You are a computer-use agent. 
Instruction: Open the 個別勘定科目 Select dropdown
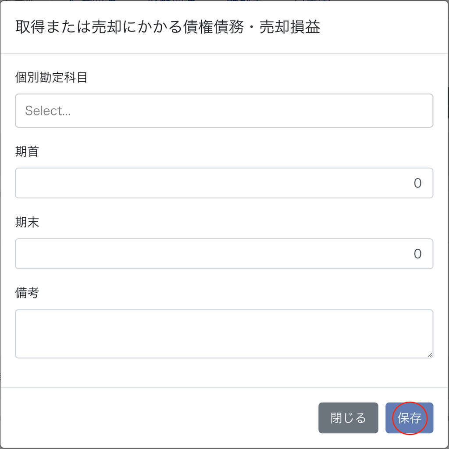point(224,111)
